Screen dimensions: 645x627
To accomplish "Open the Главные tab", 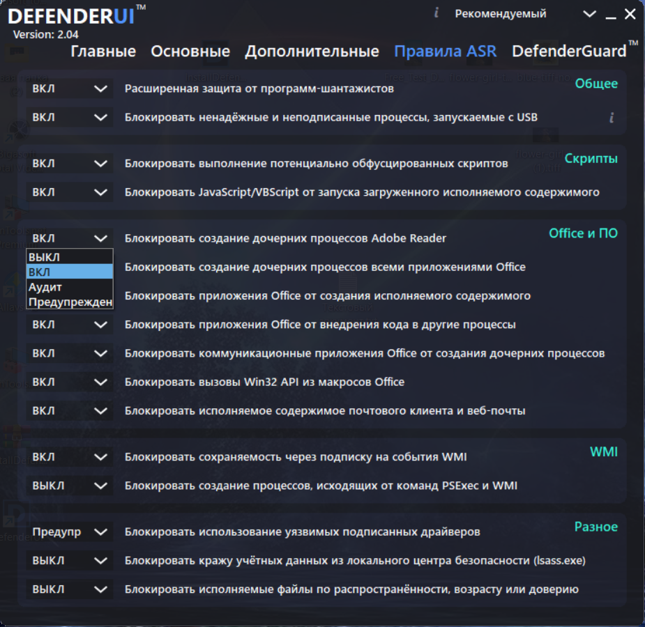I will (x=103, y=52).
